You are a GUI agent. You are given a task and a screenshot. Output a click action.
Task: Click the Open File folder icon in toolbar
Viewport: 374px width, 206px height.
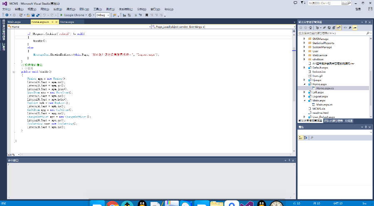tap(28, 15)
